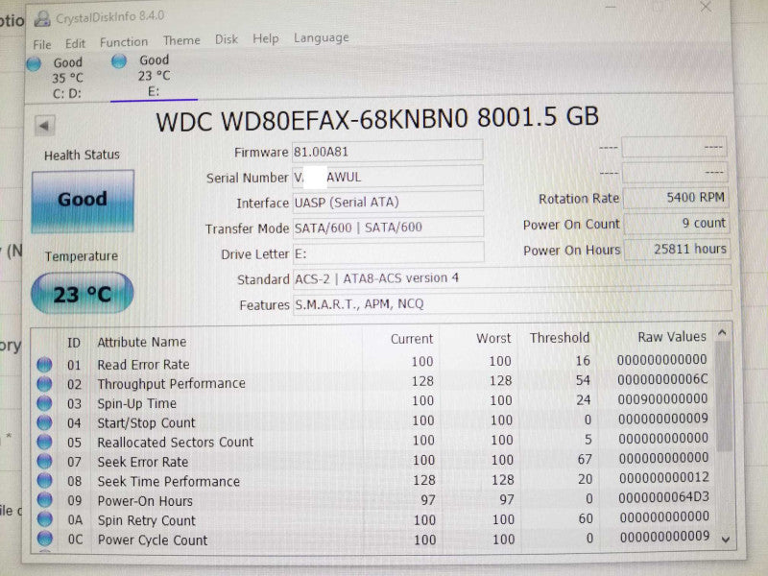This screenshot has width=768, height=576.
Task: Open the File menu
Action: pos(42,44)
